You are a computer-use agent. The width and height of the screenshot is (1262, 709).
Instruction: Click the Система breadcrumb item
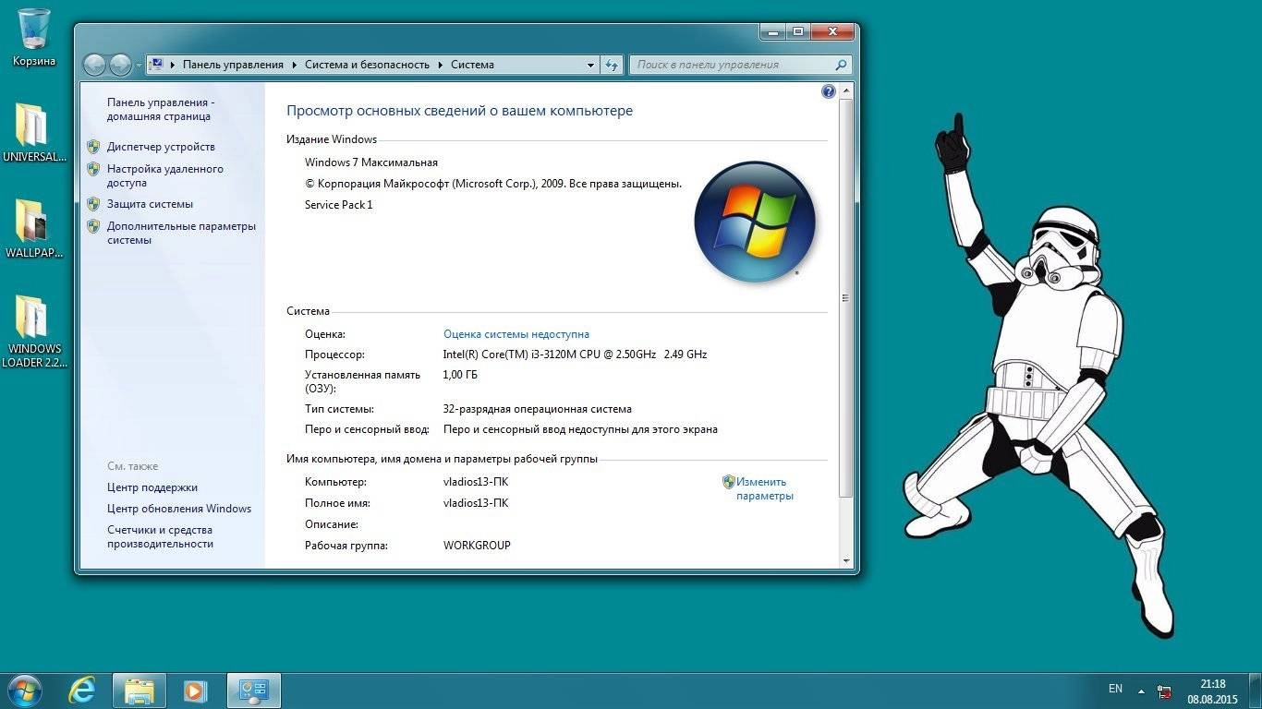(x=472, y=65)
